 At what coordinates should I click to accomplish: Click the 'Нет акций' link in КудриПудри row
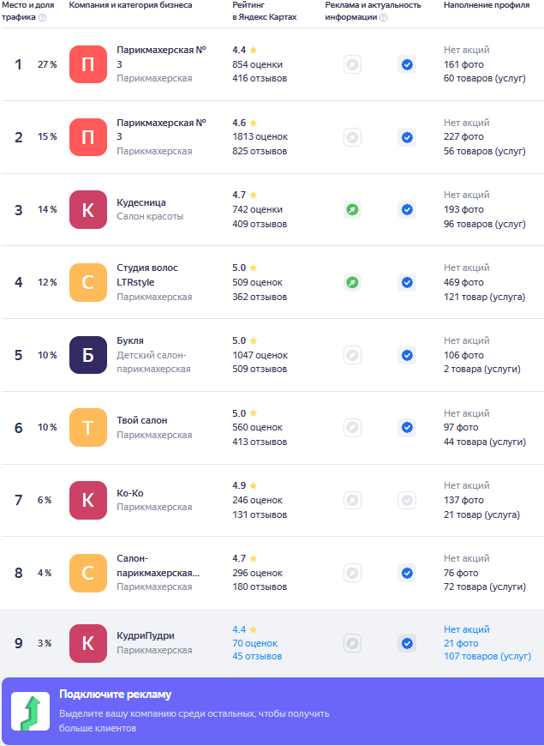pos(466,629)
